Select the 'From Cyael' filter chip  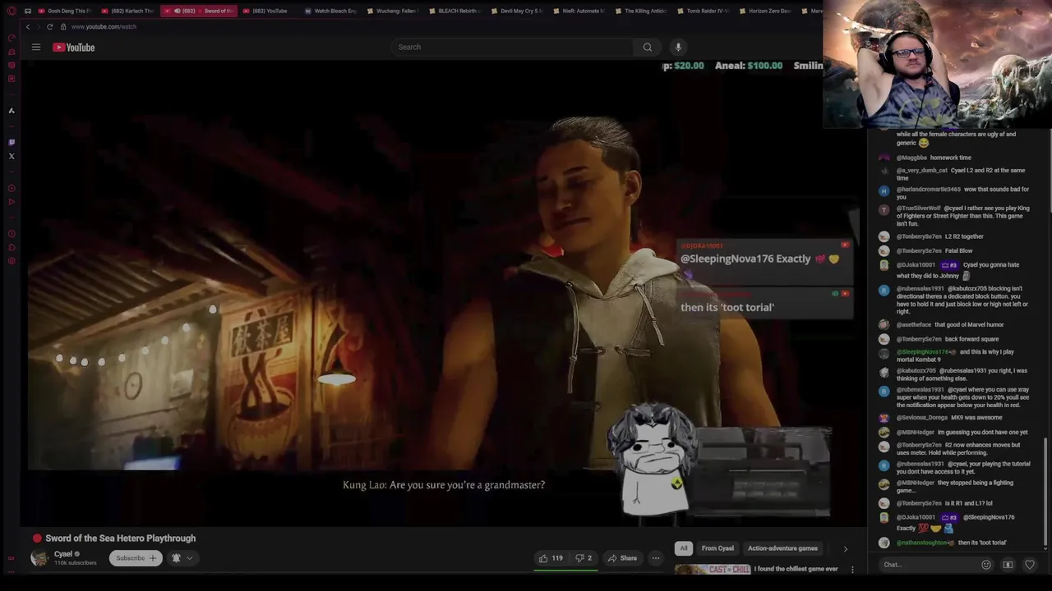[x=717, y=548]
